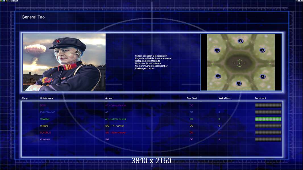Screen dimensions: 303x170
Task: Click the F-ckin*Special* loading progress bar
Action: tap(268, 112)
